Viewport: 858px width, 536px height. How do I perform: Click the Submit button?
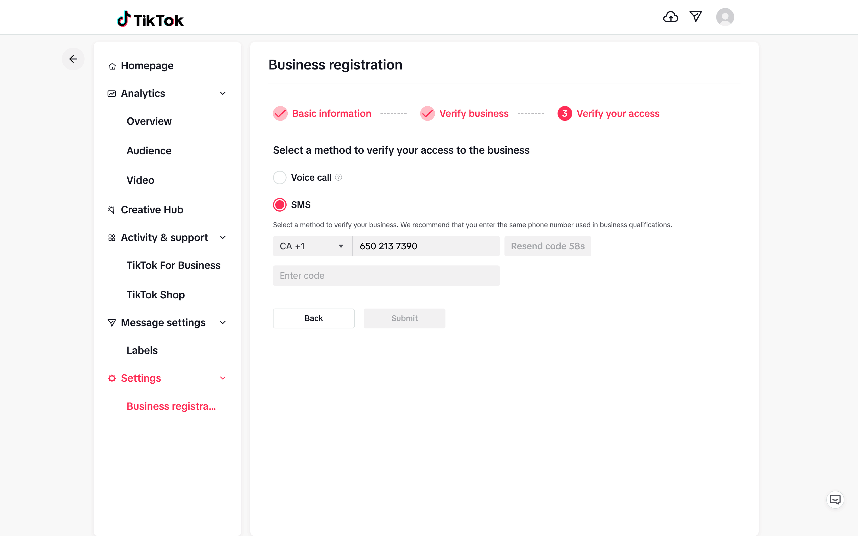[x=404, y=318]
